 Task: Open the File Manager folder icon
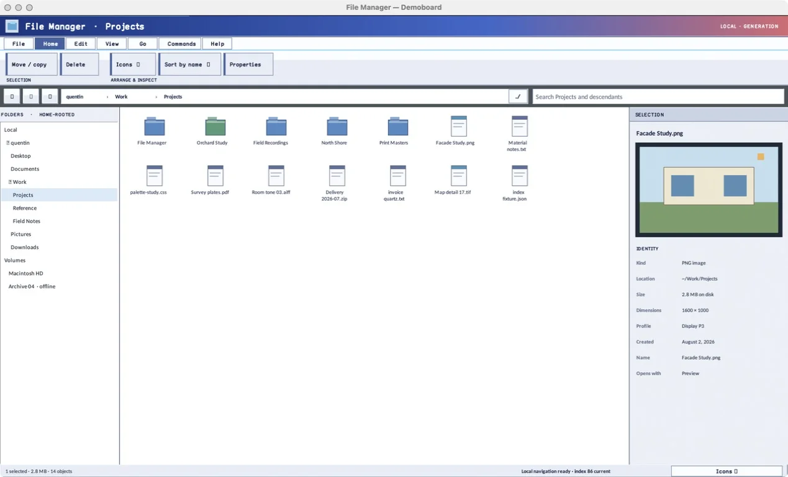pos(155,126)
